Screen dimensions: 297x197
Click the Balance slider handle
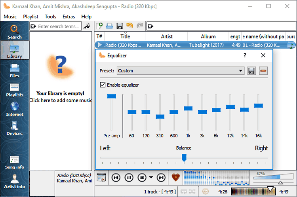(184, 157)
